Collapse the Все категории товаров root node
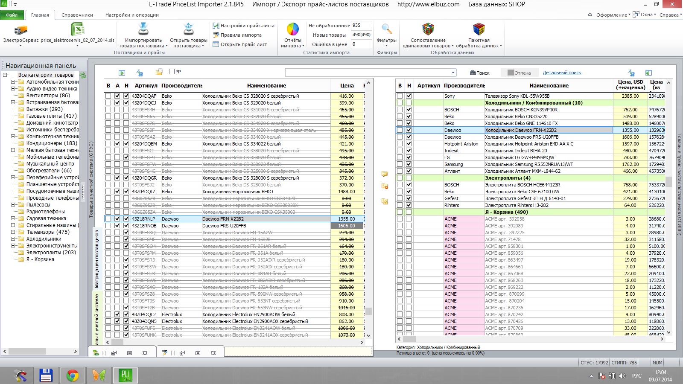The height and width of the screenshot is (384, 683). tap(5, 75)
